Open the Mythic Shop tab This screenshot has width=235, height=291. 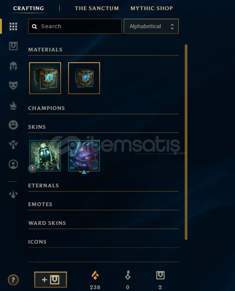(x=152, y=8)
